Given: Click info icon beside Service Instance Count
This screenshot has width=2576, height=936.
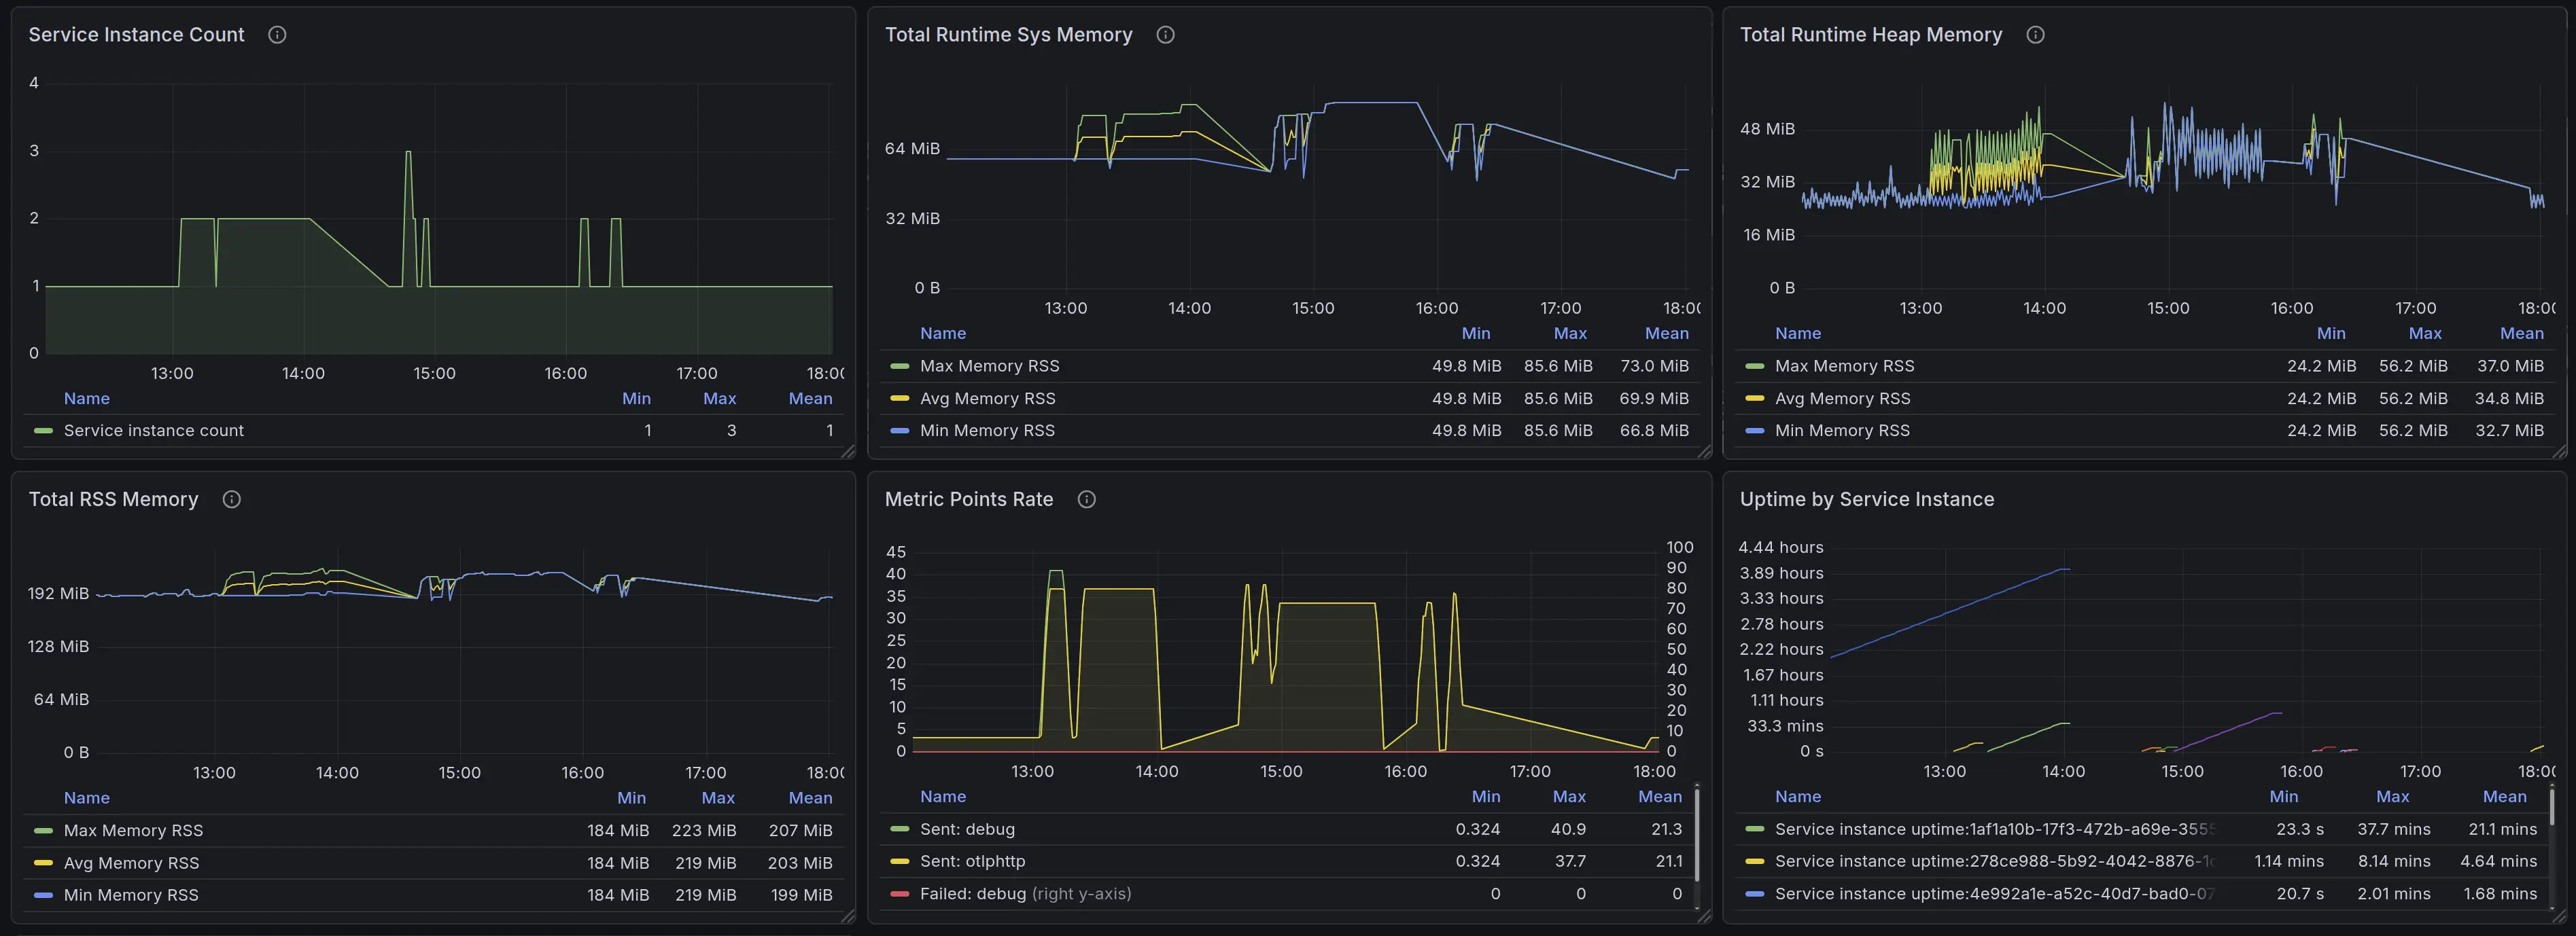Looking at the screenshot, I should point(277,35).
